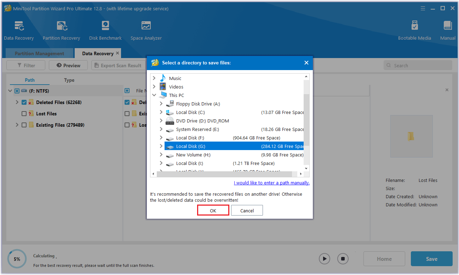Toggle the File Name header checkbox
Screen dimensions: 459x275
127,91
